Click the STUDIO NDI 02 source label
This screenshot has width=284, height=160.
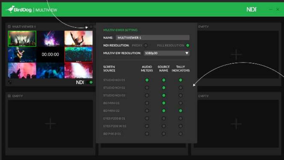click(x=114, y=88)
